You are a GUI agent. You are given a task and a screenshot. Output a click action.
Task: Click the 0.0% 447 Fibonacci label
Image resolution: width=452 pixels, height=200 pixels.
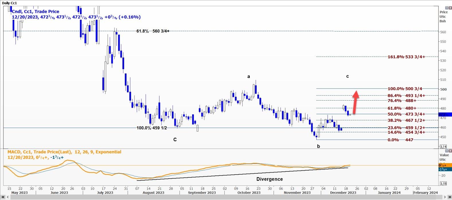point(400,140)
